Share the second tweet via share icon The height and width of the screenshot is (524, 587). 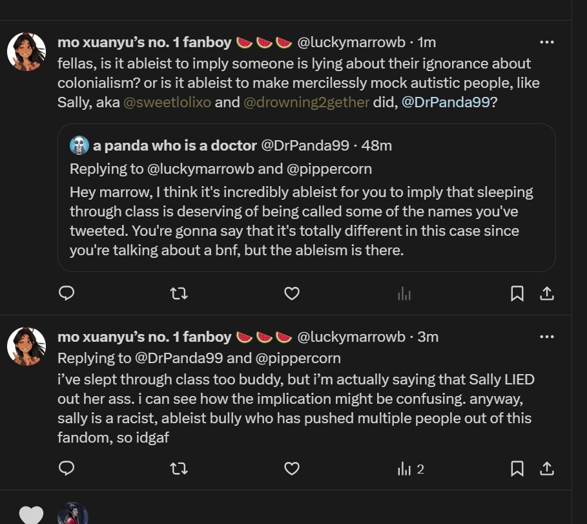tap(546, 468)
